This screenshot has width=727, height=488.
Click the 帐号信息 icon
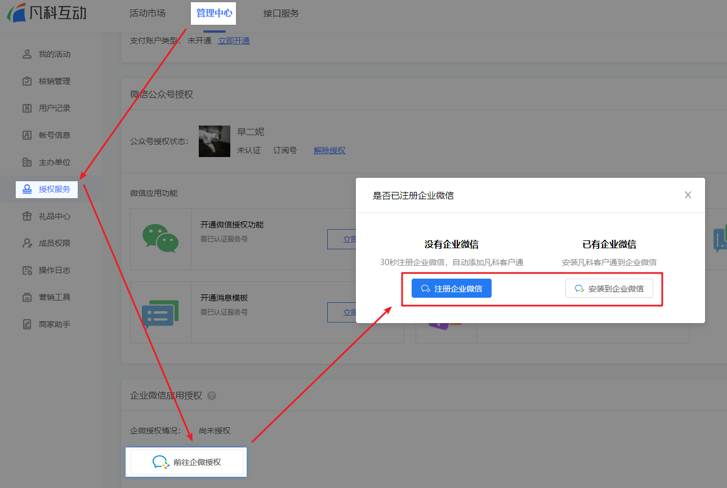tap(26, 135)
